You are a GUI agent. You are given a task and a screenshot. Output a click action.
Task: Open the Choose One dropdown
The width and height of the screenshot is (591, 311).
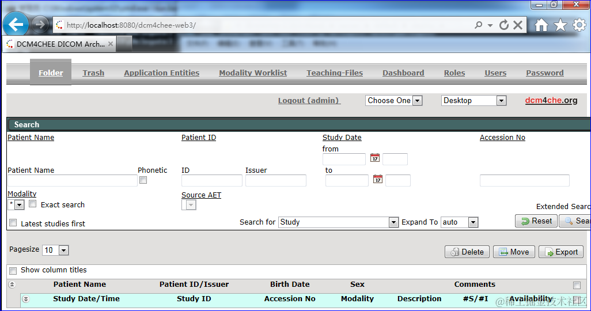click(x=393, y=101)
